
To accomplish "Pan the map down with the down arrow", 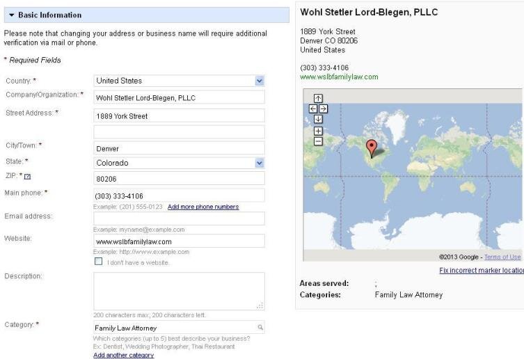I will pos(318,119).
